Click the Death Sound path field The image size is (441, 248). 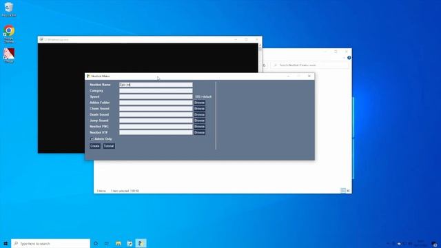pyautogui.click(x=156, y=114)
